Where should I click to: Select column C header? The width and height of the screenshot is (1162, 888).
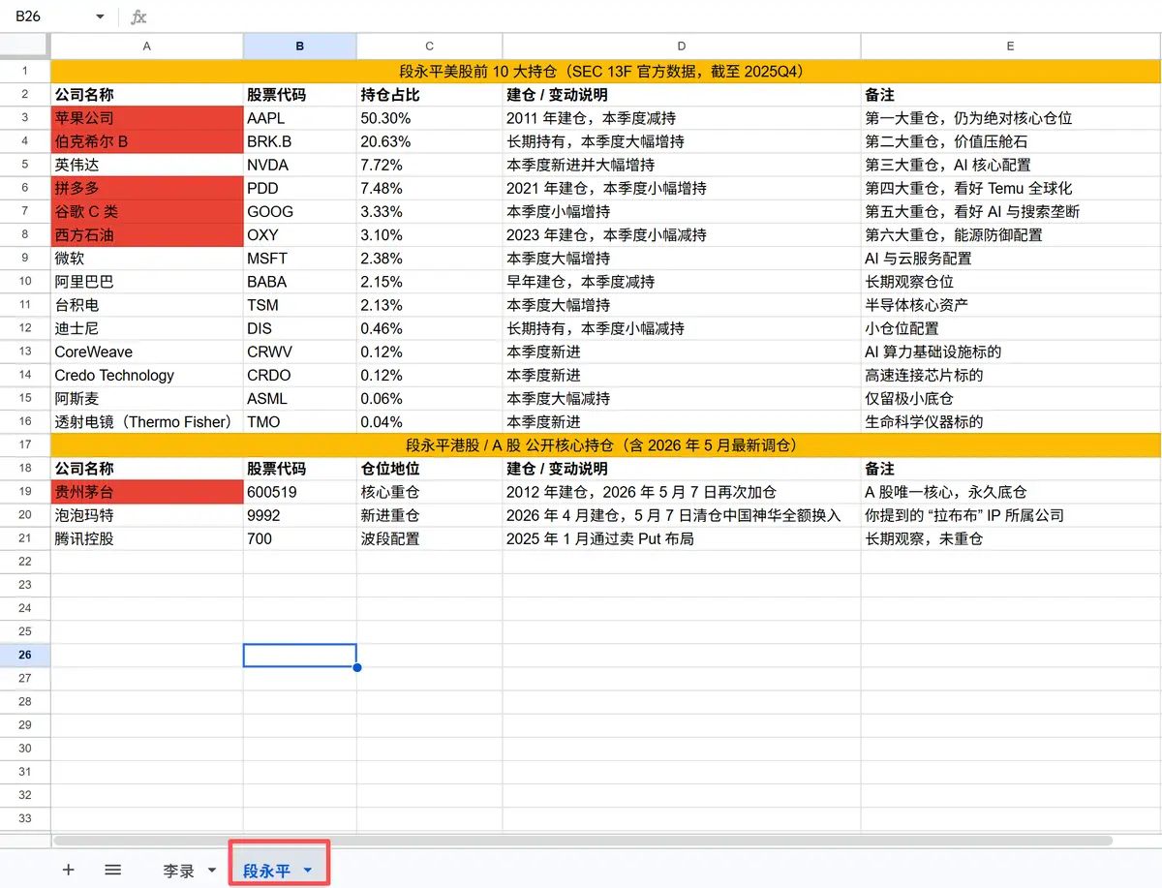tap(430, 46)
